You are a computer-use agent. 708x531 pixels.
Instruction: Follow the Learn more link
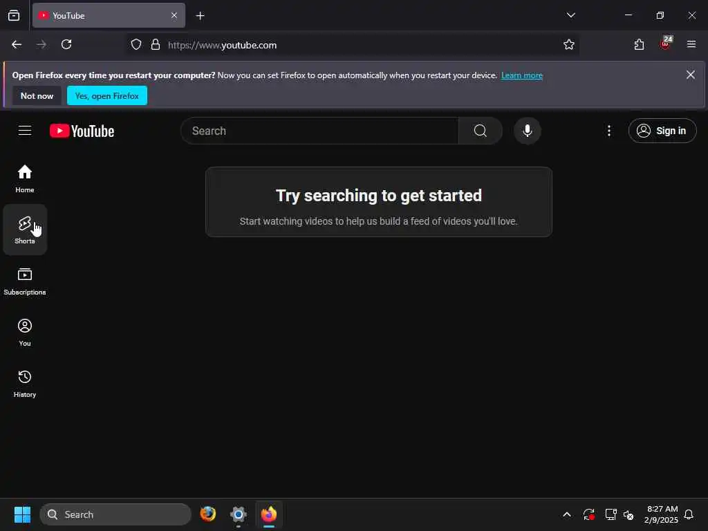click(522, 75)
